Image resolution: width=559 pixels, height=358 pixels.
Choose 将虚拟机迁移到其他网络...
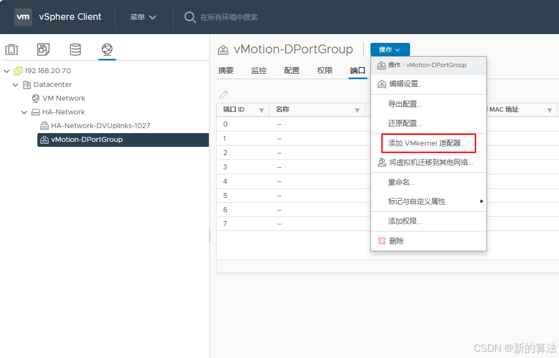(x=429, y=163)
